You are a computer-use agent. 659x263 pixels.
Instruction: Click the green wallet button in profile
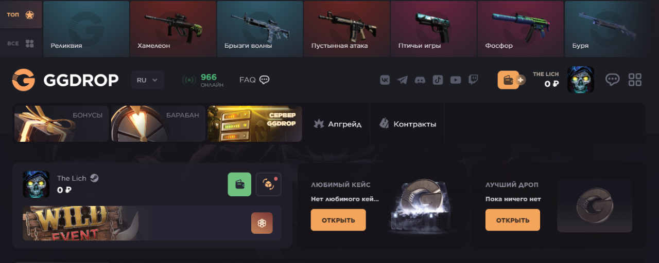pyautogui.click(x=239, y=184)
